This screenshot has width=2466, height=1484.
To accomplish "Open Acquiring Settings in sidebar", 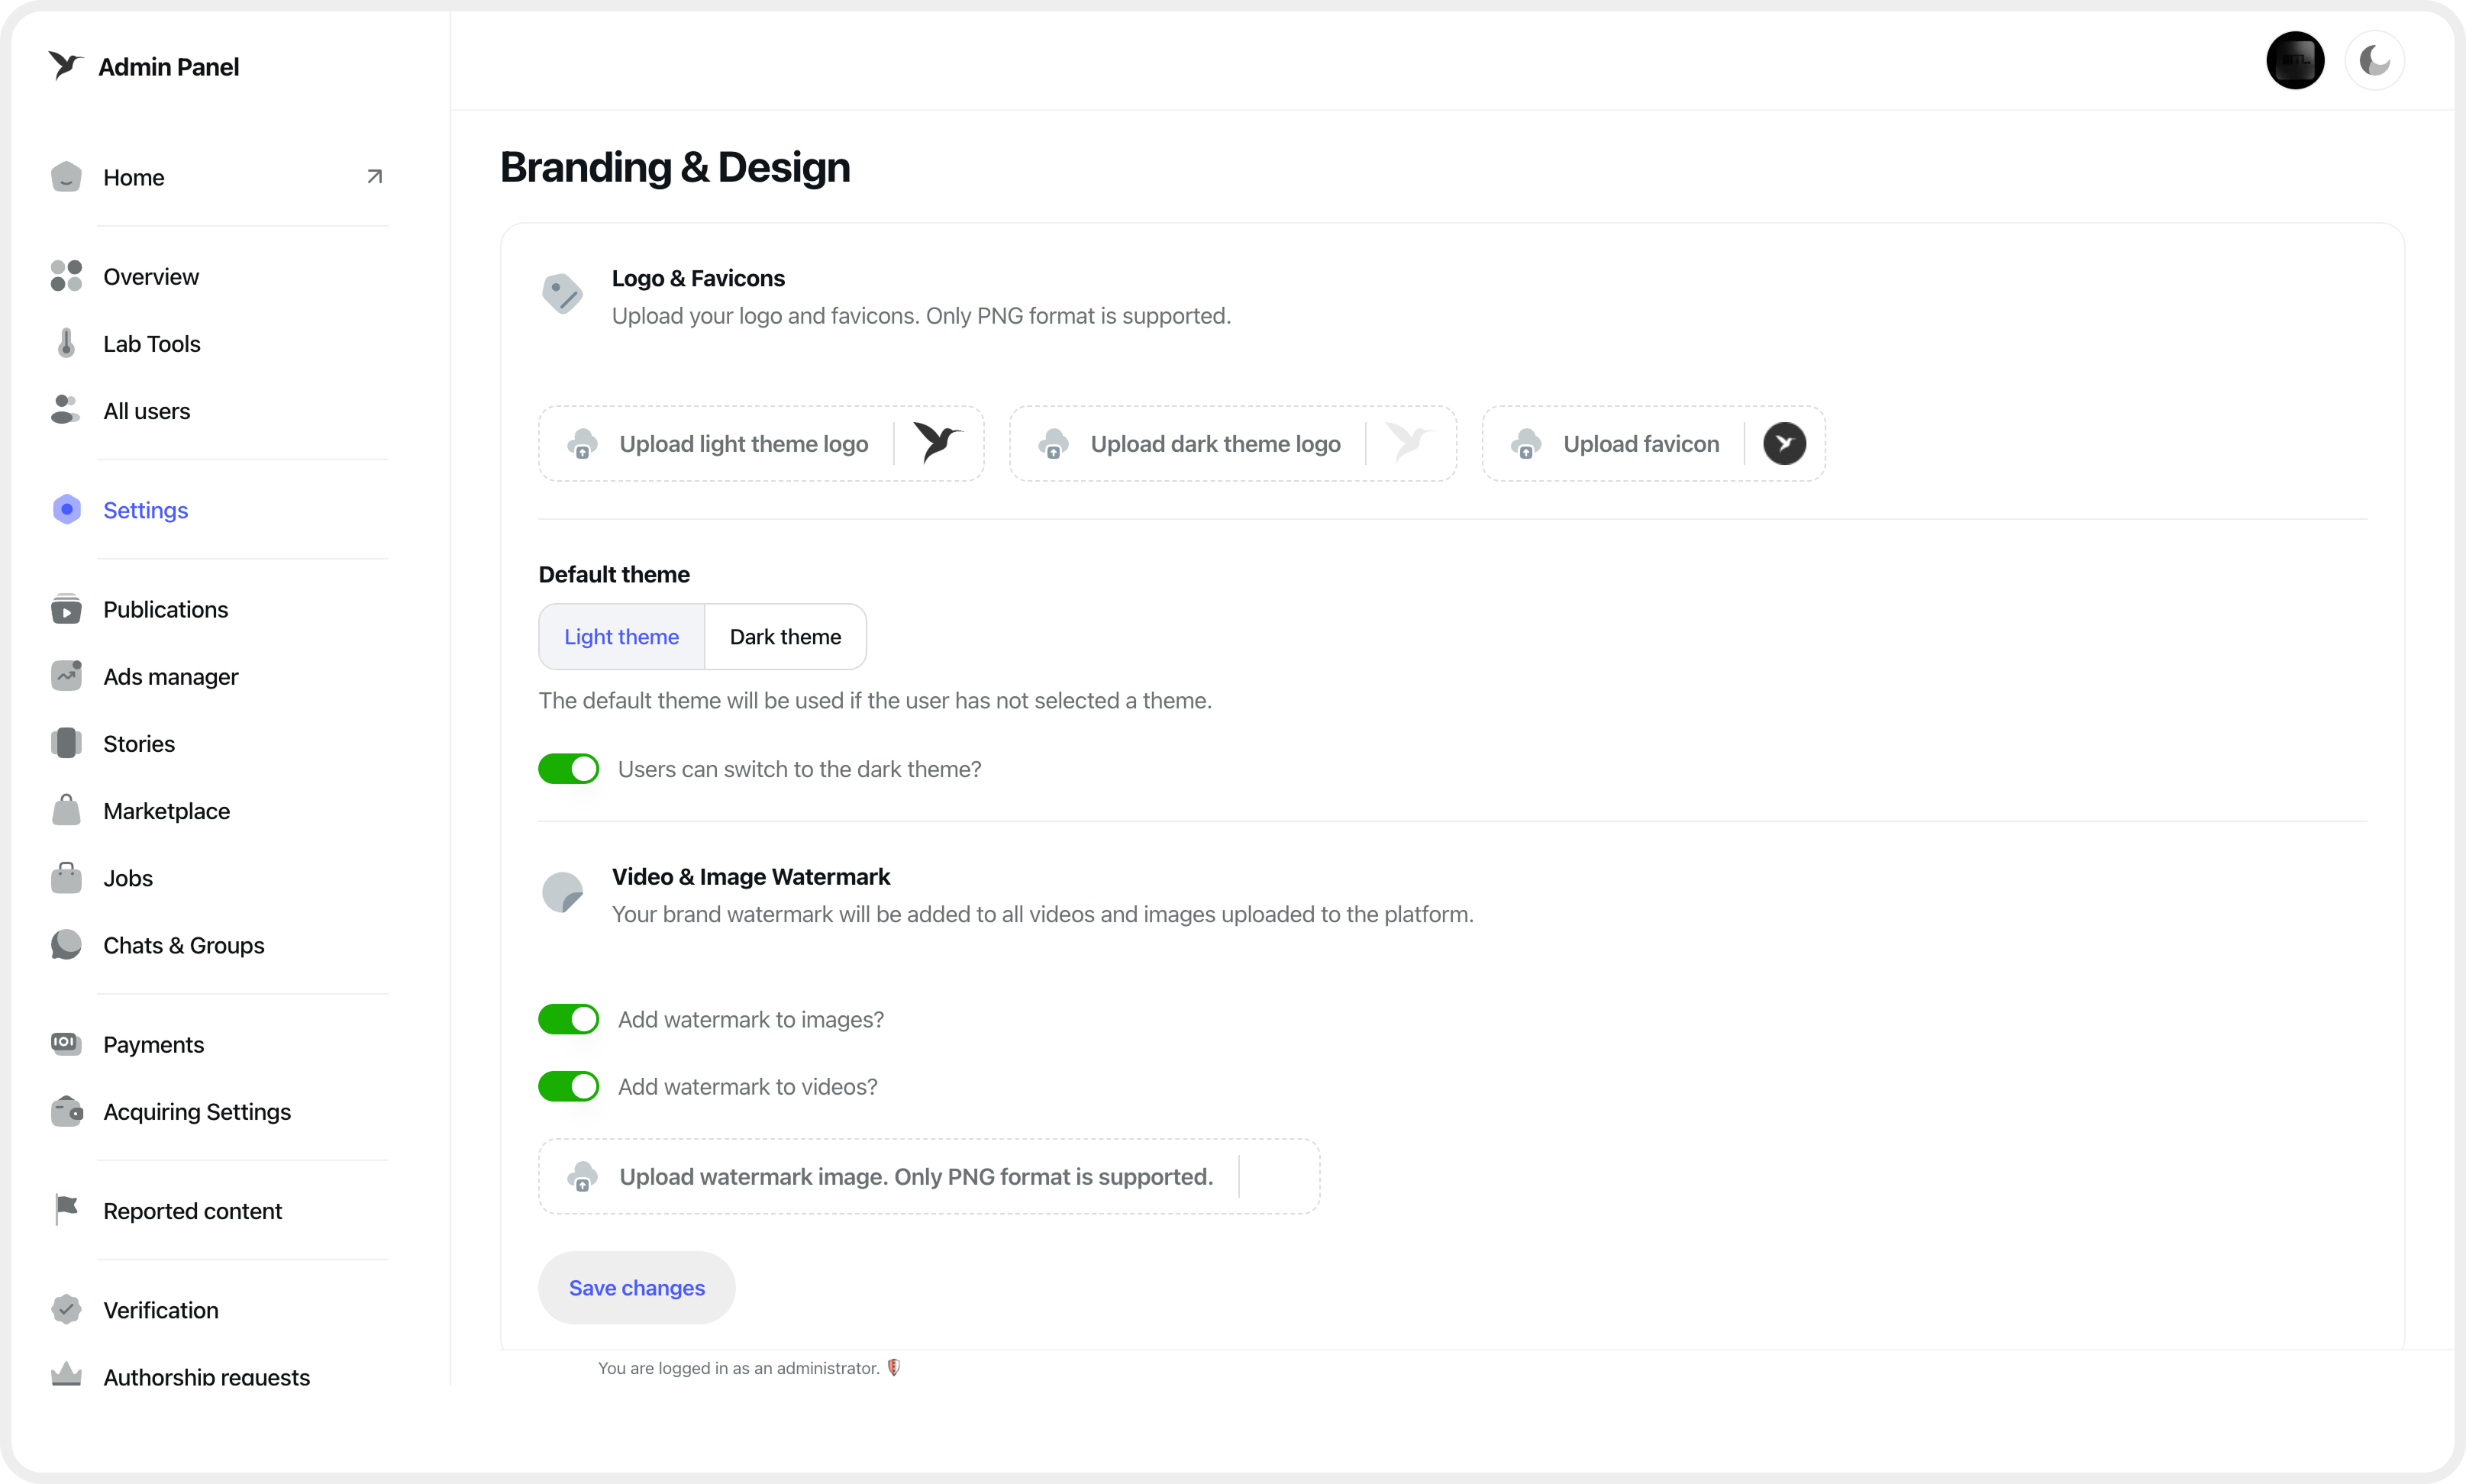I will tap(197, 1111).
